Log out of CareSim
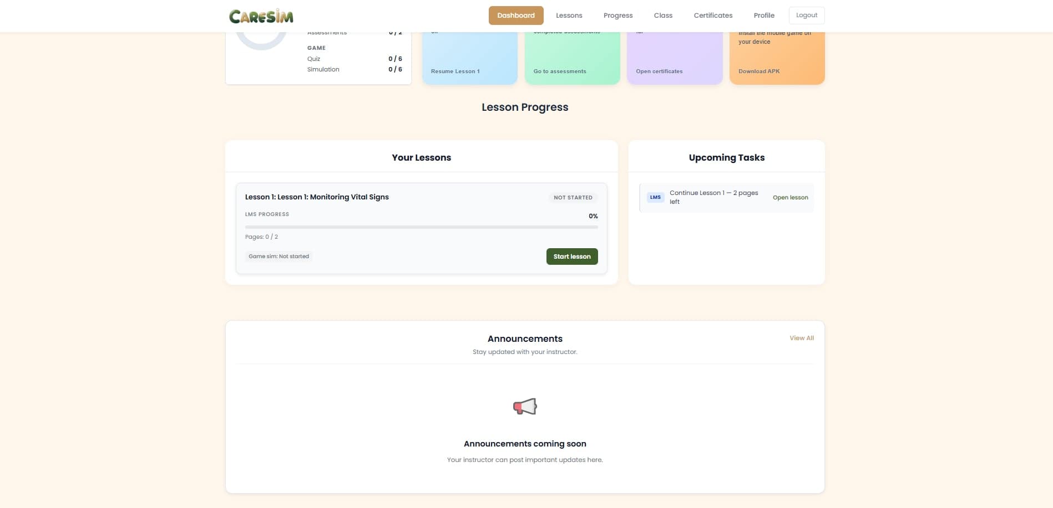Image resolution: width=1053 pixels, height=508 pixels. pos(806,15)
